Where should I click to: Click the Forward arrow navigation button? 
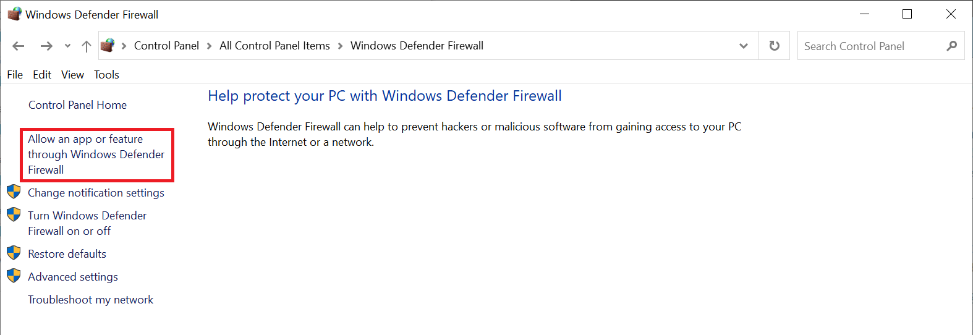[46, 46]
